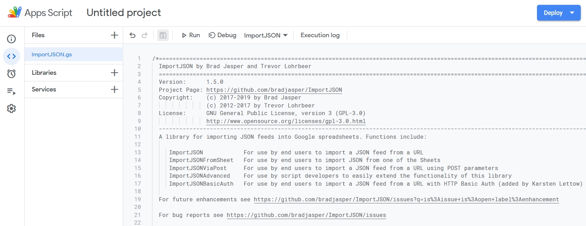Add a service with Services plus icon

pyautogui.click(x=114, y=89)
